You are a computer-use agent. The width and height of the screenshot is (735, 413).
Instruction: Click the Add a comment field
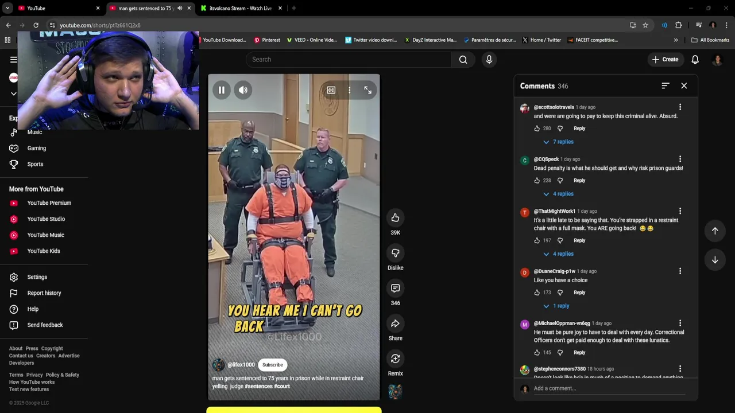pos(609,388)
